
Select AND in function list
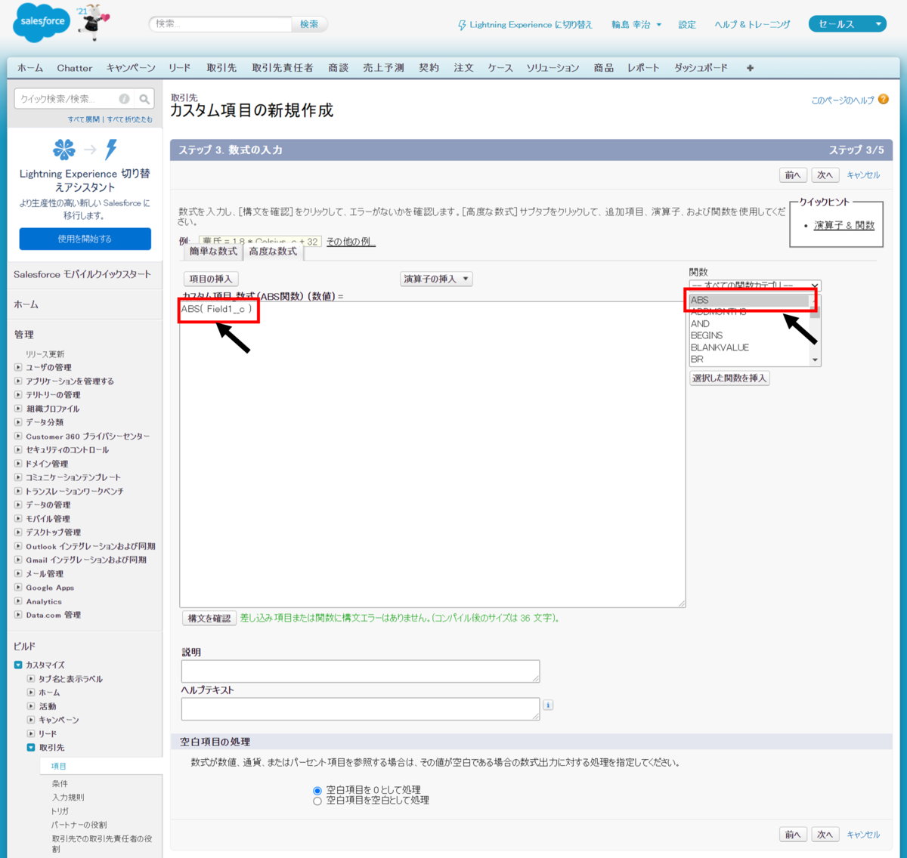coord(749,324)
